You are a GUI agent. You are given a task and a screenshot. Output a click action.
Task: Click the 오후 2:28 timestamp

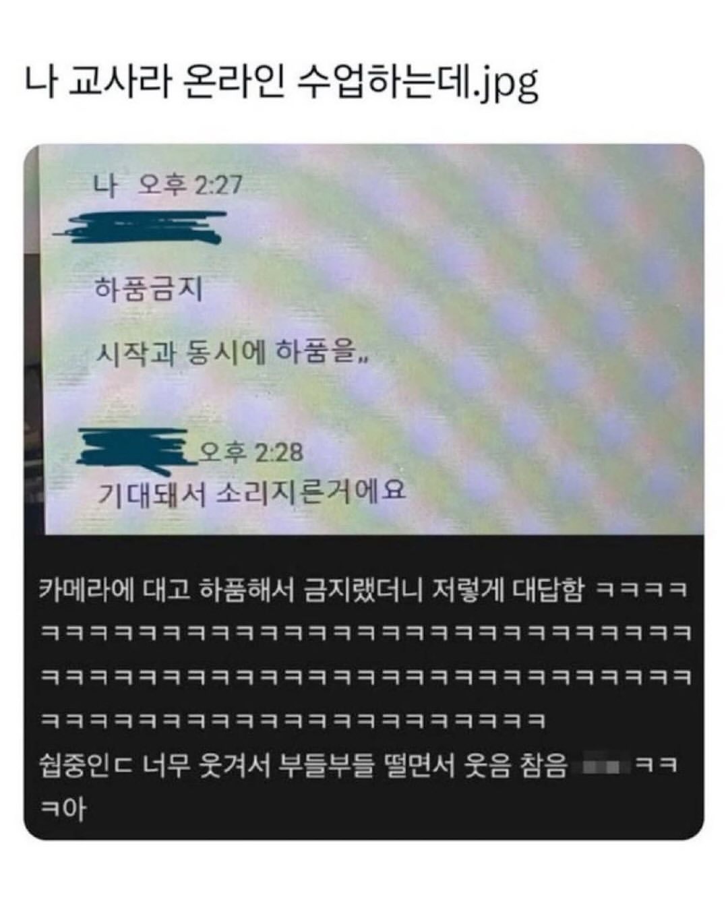251,452
